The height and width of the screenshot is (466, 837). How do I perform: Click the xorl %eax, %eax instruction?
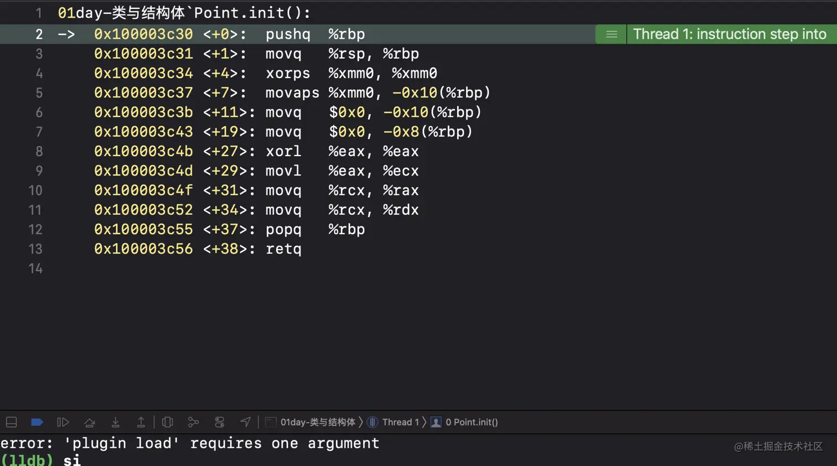pyautogui.click(x=342, y=151)
